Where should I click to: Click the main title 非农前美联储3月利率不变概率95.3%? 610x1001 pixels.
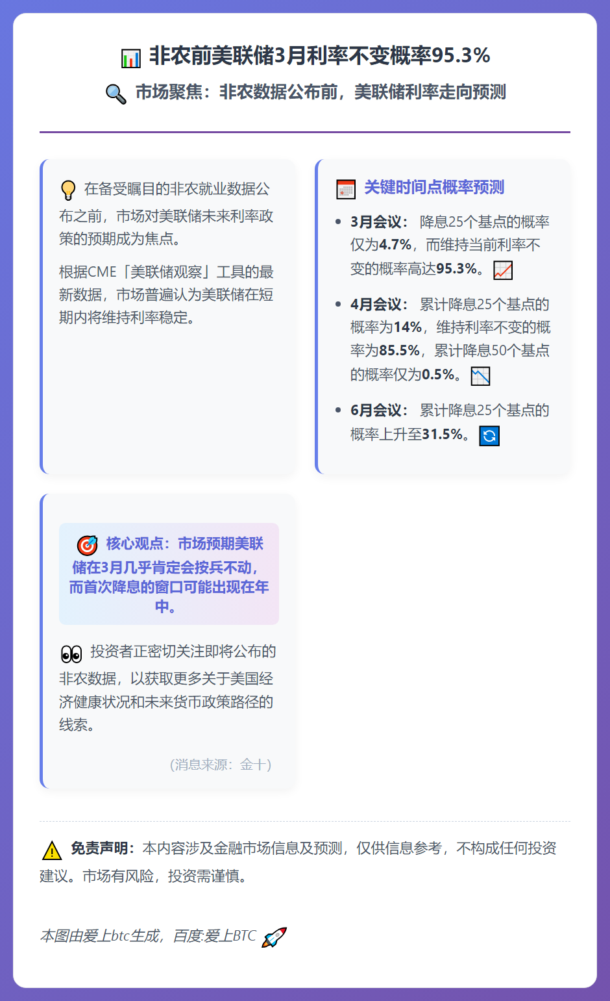pyautogui.click(x=320, y=56)
